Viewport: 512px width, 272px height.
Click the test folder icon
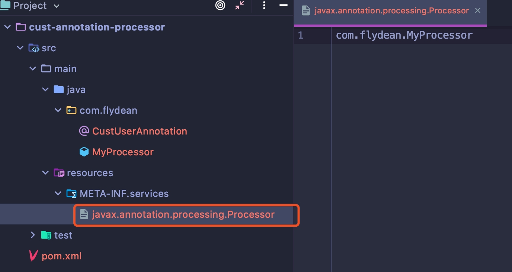pos(46,235)
